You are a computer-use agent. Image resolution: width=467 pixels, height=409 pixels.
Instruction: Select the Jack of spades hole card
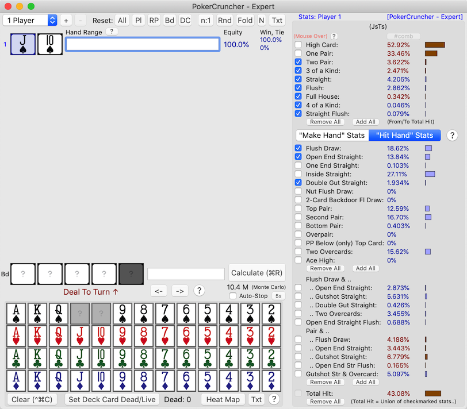click(x=23, y=44)
